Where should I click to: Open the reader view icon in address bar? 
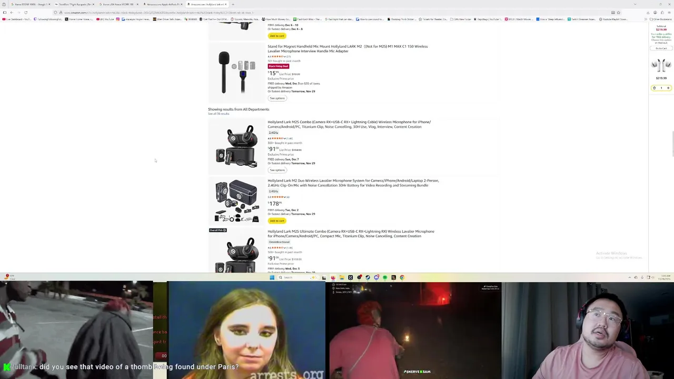tap(613, 13)
